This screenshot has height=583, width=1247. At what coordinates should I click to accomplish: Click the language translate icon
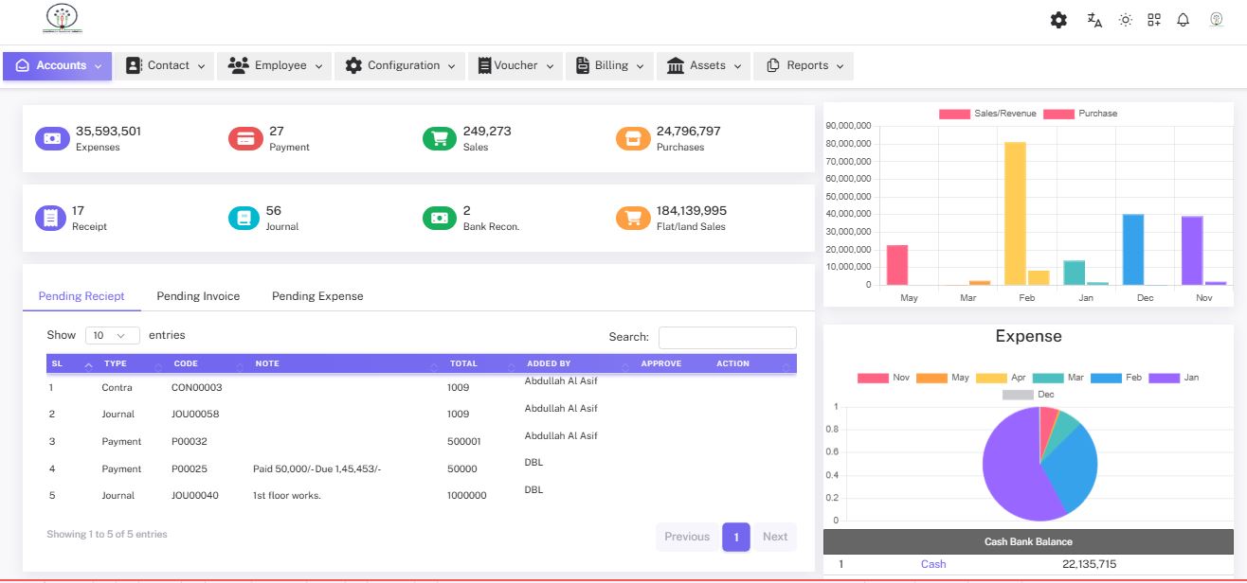tap(1094, 20)
